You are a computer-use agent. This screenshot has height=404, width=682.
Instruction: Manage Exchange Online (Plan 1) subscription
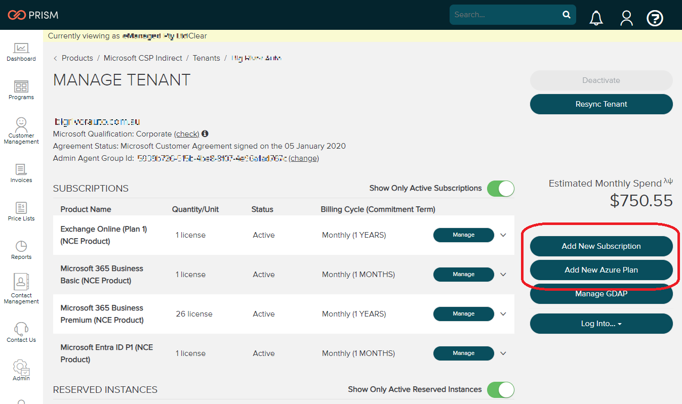[x=464, y=235]
